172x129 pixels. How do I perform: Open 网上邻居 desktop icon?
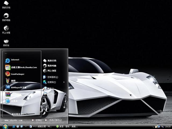point(6,29)
